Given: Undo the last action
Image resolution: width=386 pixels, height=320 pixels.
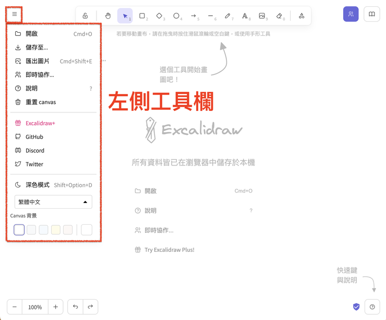Looking at the screenshot, I should [75, 307].
